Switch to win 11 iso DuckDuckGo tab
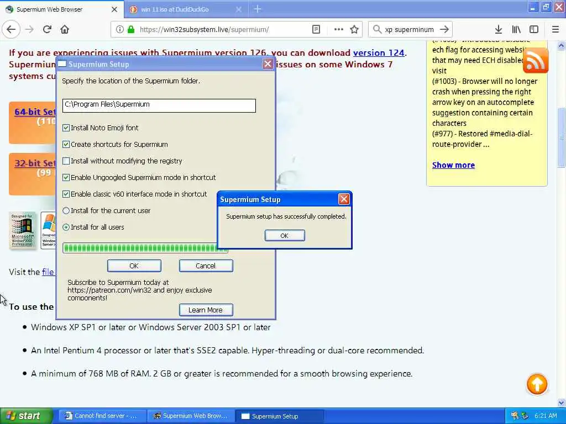The image size is (566, 424). [x=186, y=9]
